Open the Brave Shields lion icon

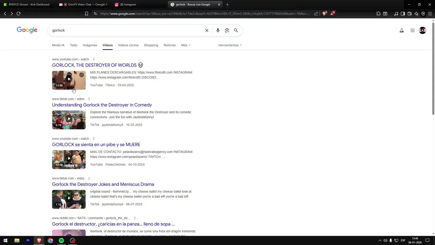(324, 14)
